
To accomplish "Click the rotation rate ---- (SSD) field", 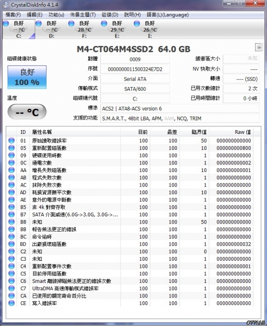I will click(241, 79).
